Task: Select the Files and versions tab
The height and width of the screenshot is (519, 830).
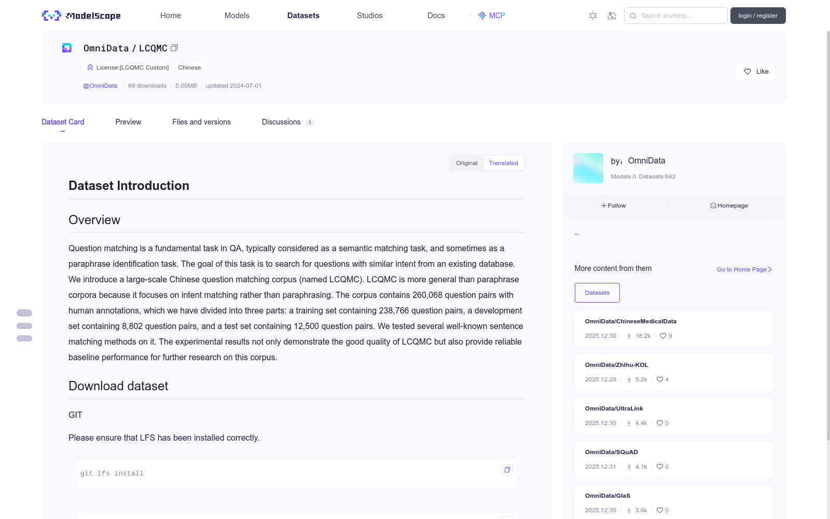Action: tap(201, 122)
